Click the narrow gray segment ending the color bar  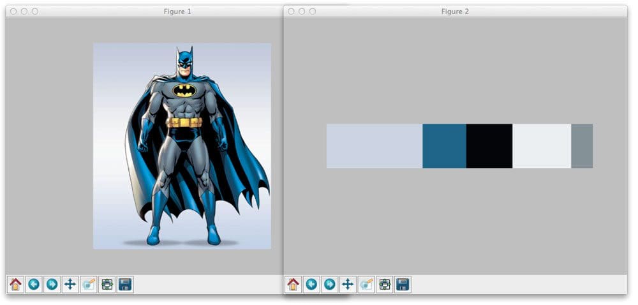(581, 146)
